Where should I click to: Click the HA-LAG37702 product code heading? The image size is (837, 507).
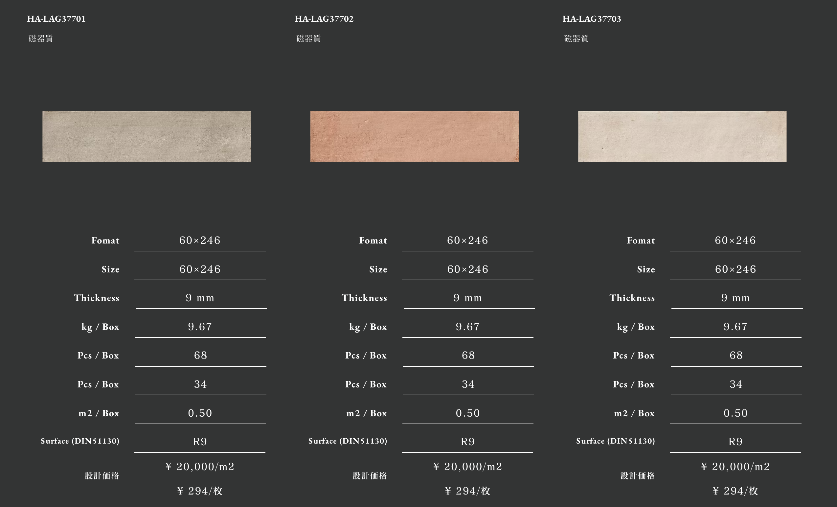click(324, 19)
